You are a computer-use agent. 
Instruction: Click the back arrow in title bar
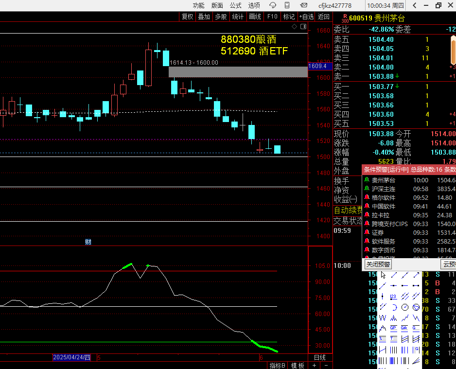(x=415, y=5)
